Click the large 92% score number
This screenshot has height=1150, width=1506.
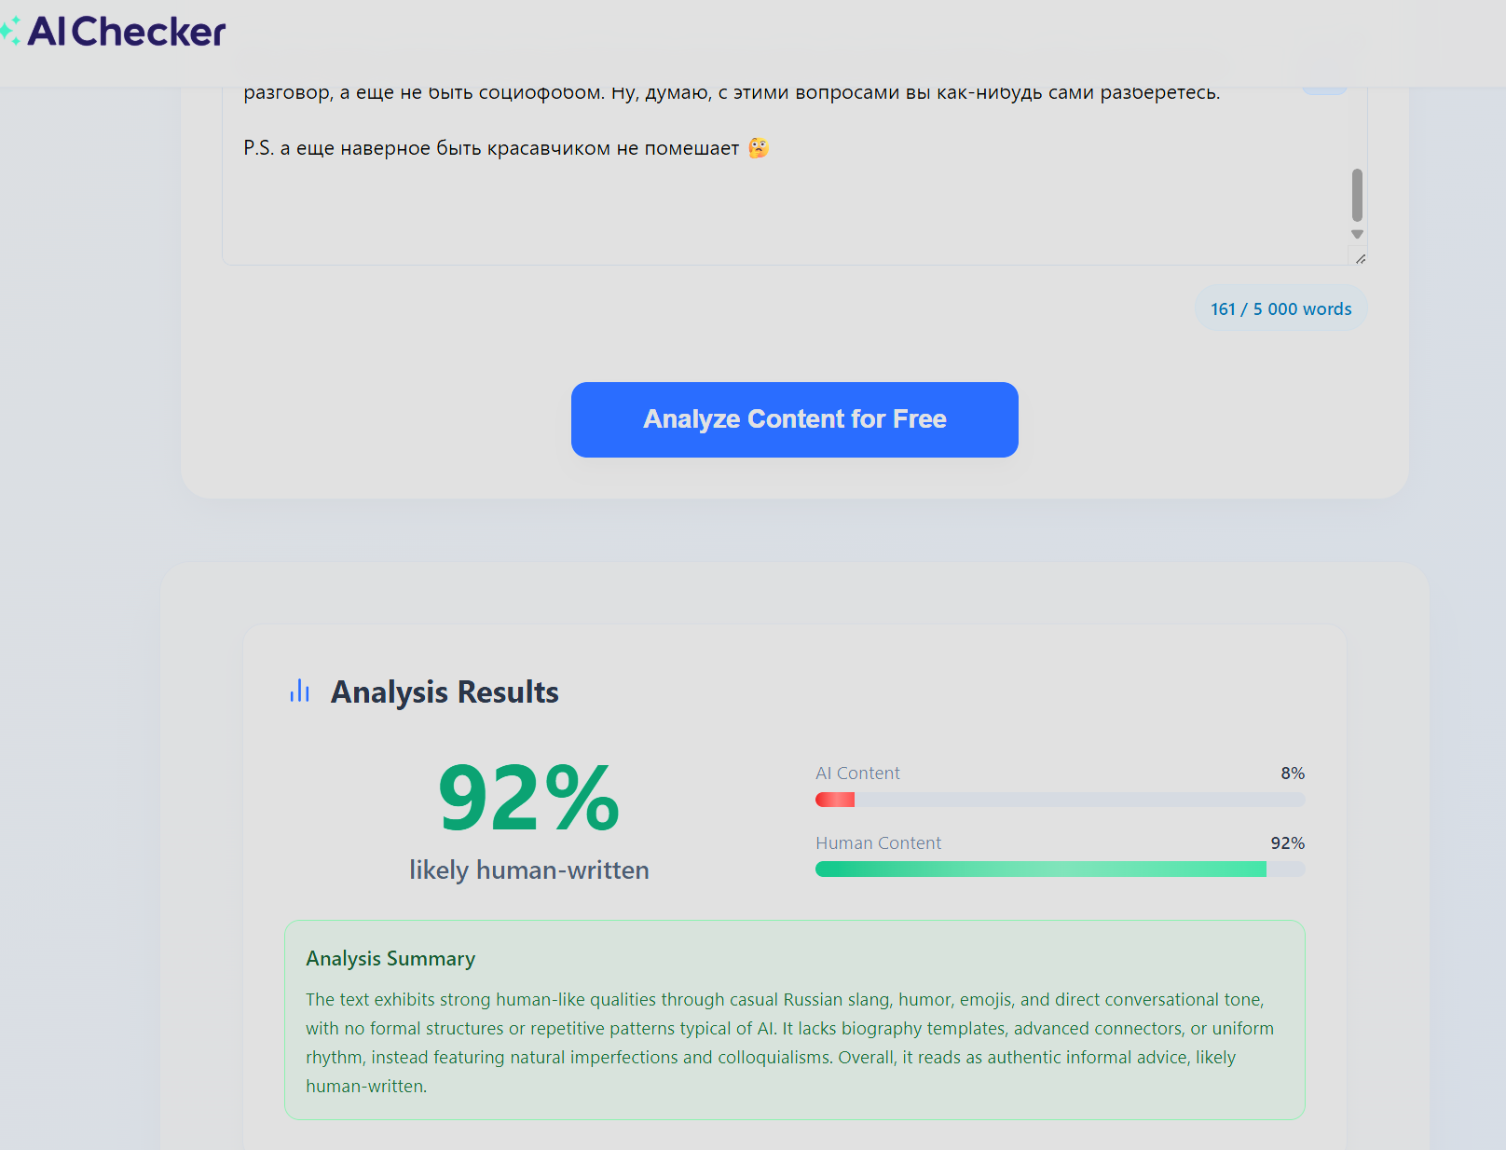point(528,798)
